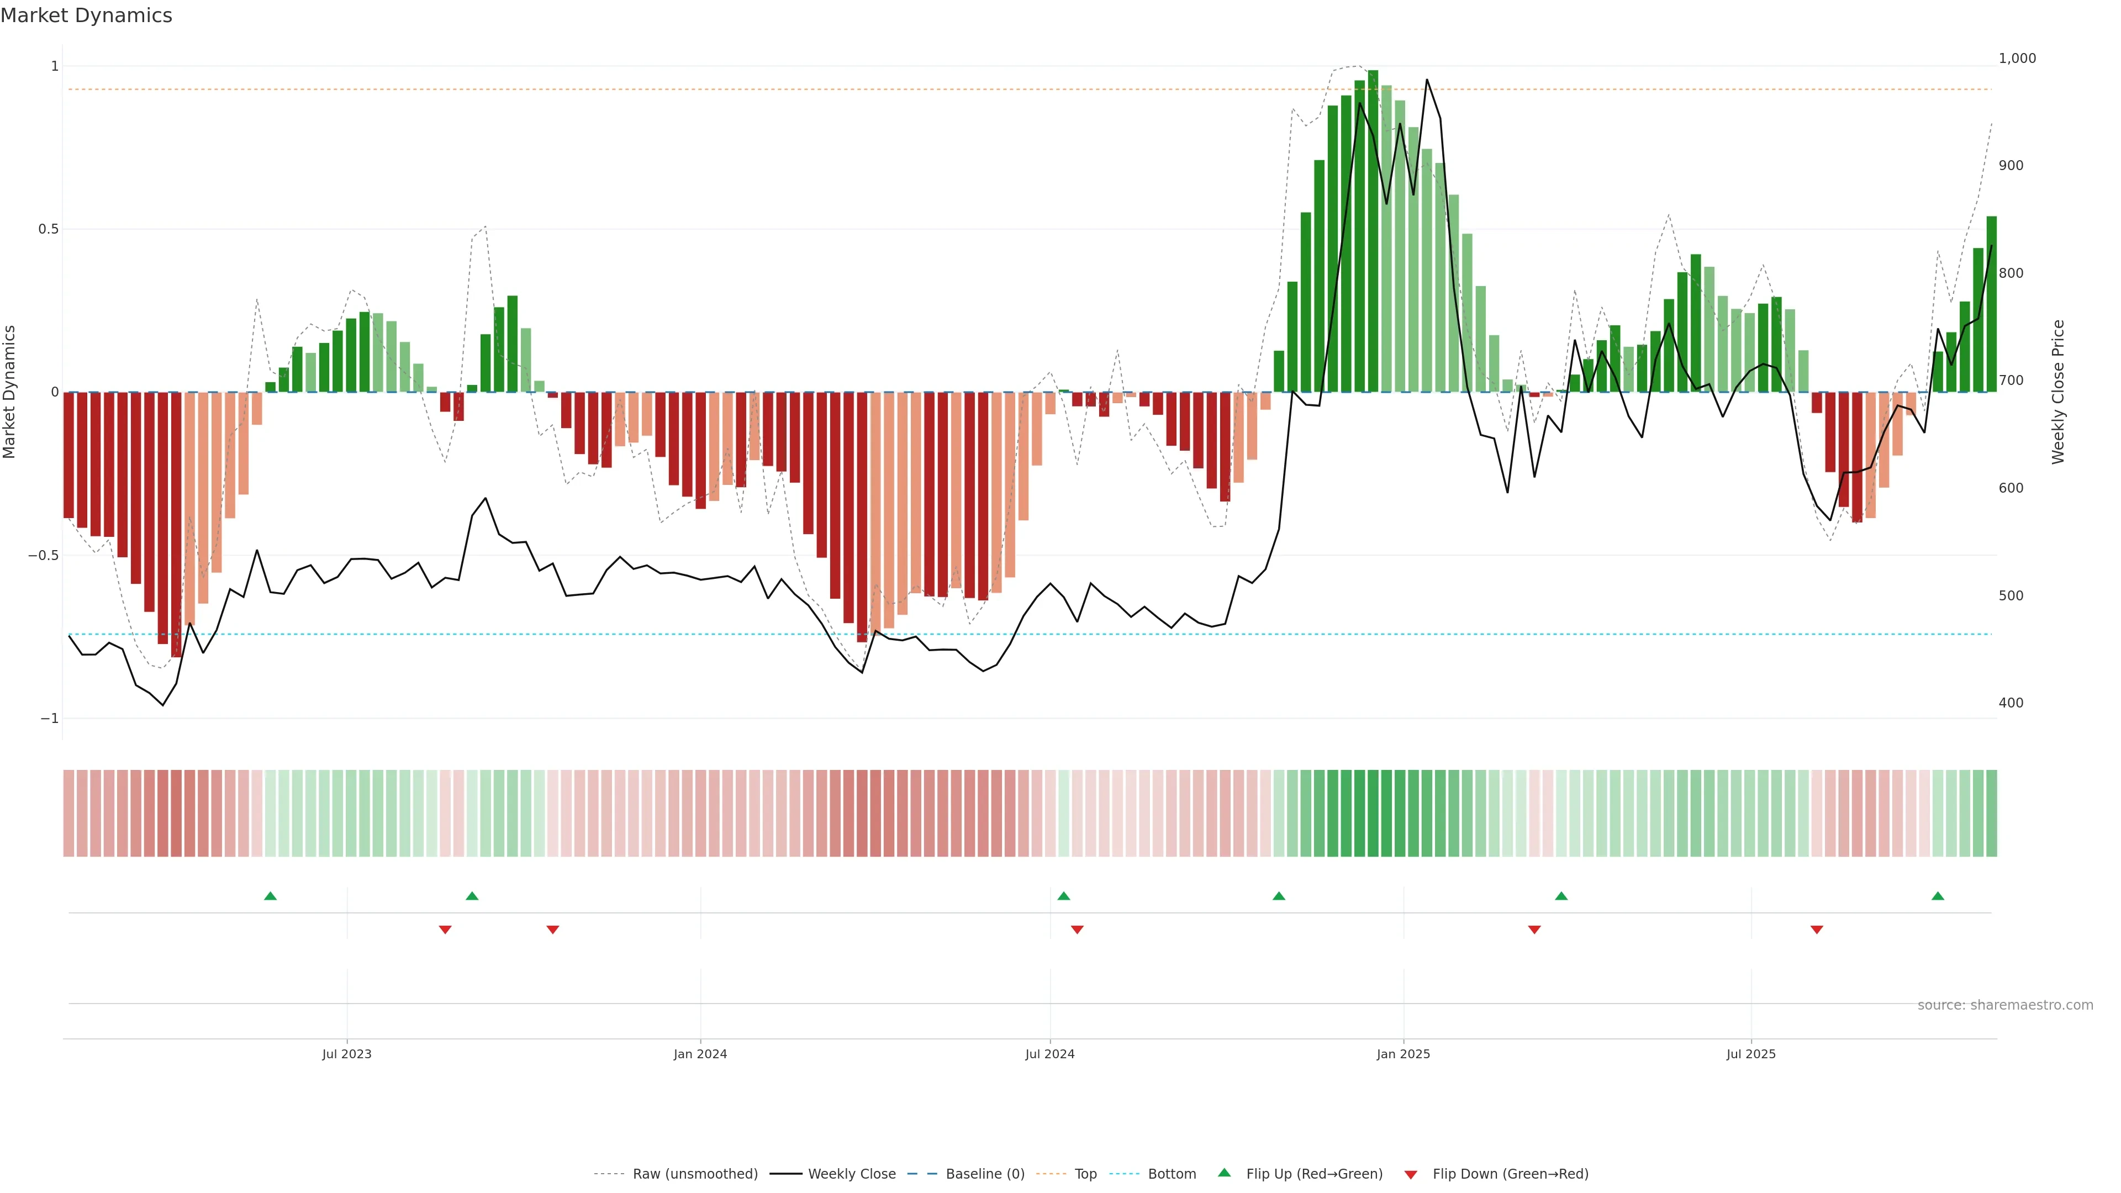This screenshot has height=1193, width=2121.
Task: Click the red triangle icon in the legend
Action: tap(1411, 1175)
